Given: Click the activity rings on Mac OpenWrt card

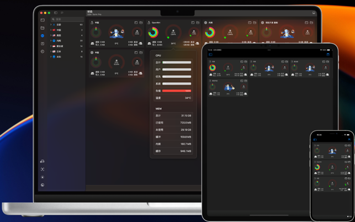Looking at the screenshot, I should point(153,33).
